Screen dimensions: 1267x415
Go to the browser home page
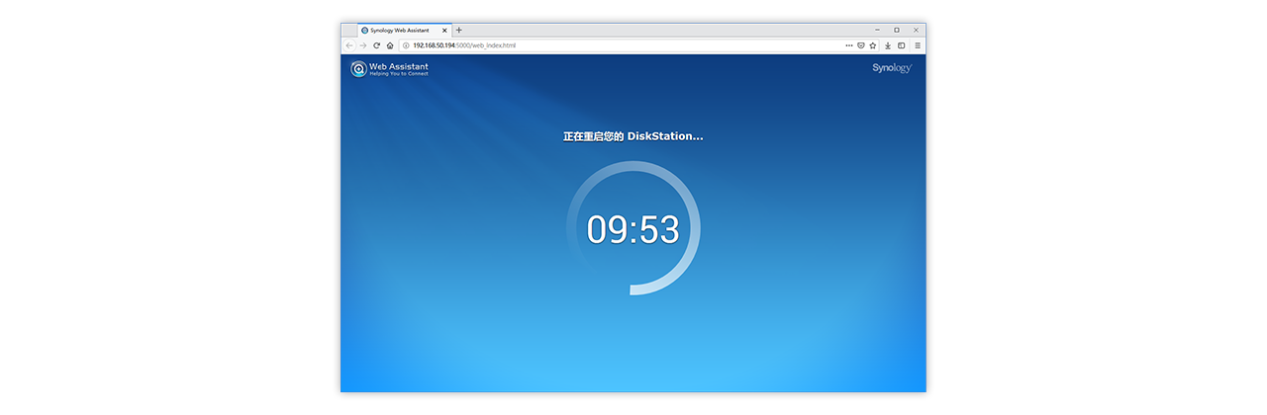[390, 45]
